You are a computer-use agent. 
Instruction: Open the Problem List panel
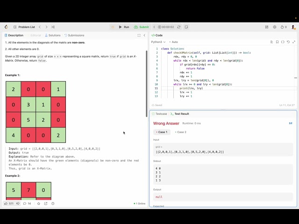(x=24, y=27)
